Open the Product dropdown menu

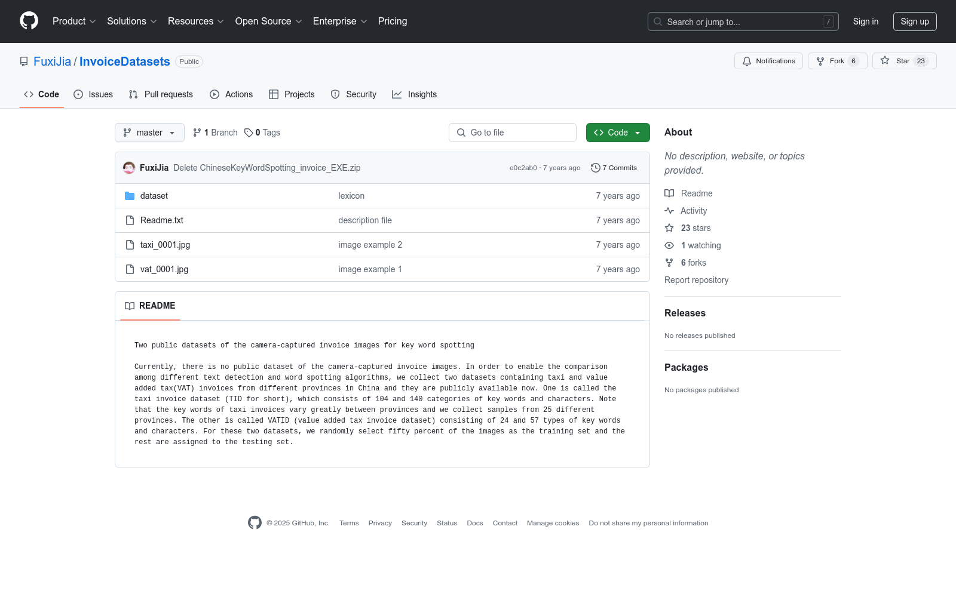coord(74,21)
